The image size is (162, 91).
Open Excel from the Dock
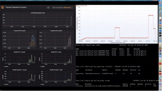tap(160, 28)
